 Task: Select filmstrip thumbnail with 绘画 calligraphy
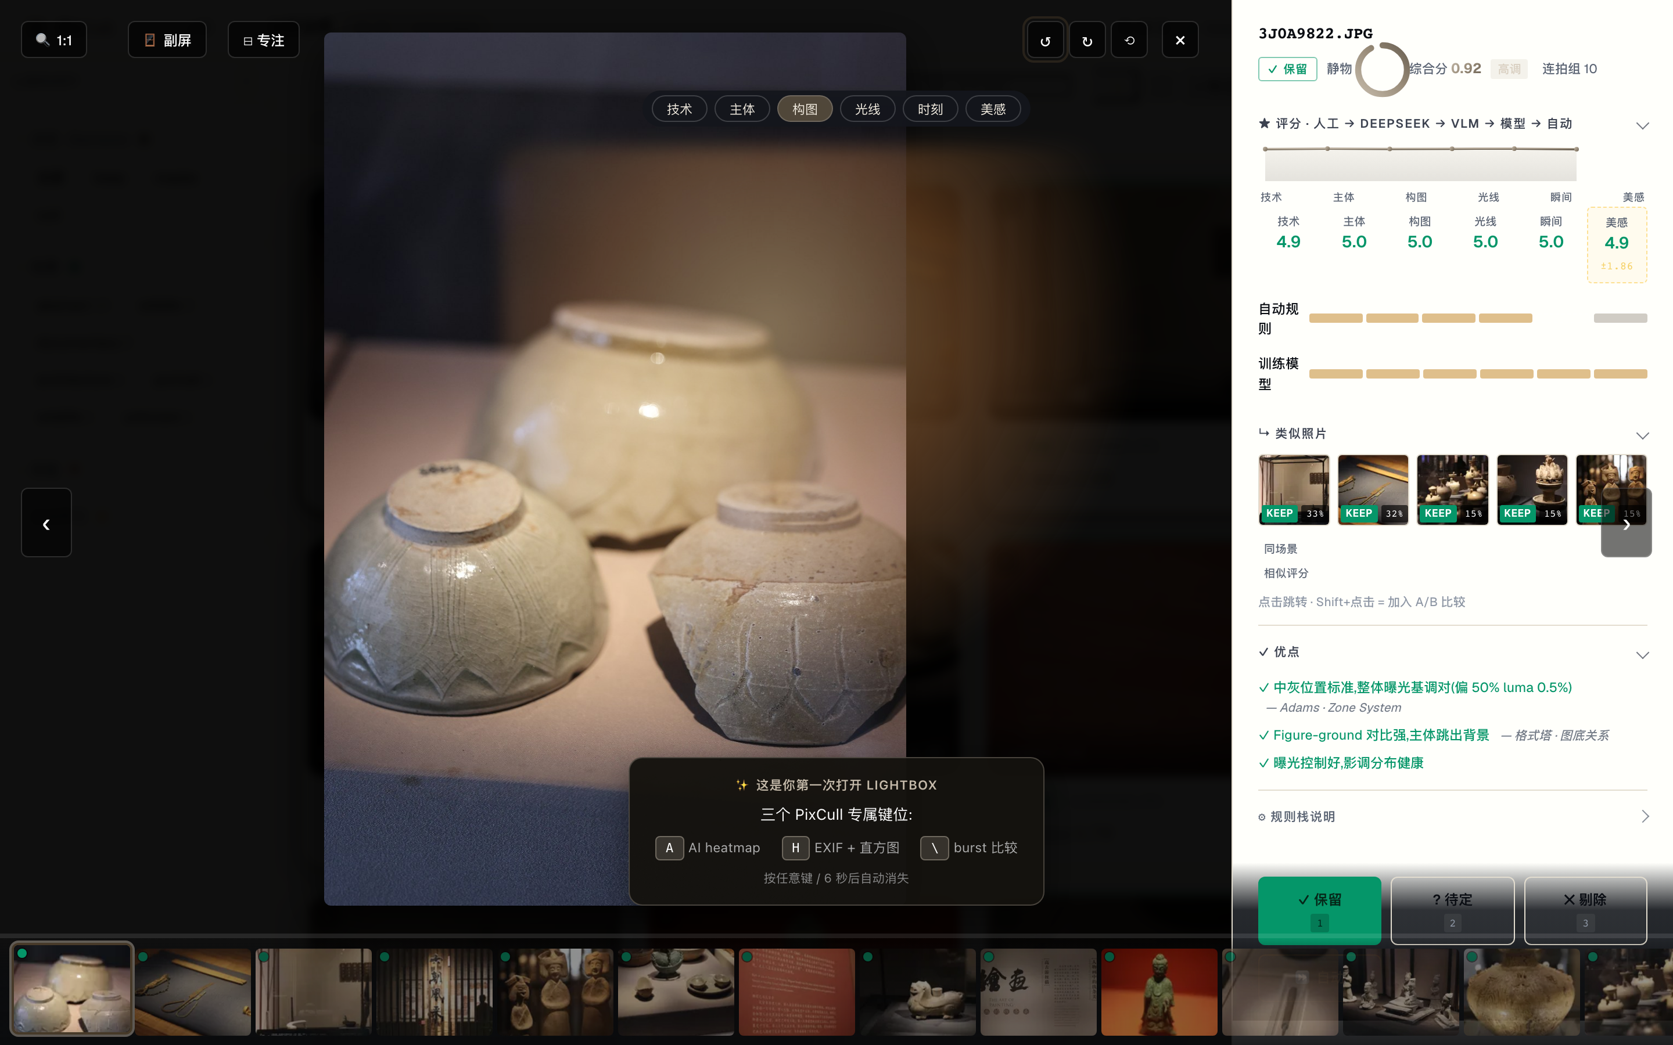1039,991
